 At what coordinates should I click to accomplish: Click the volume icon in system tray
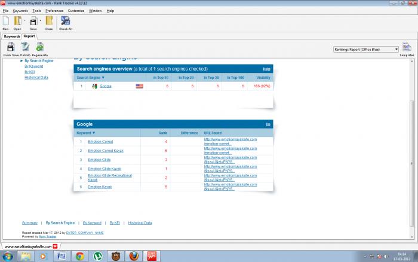coord(386,257)
